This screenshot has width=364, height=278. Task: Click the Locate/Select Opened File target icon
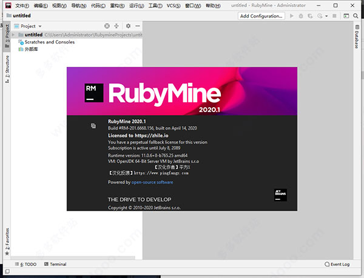[107, 26]
